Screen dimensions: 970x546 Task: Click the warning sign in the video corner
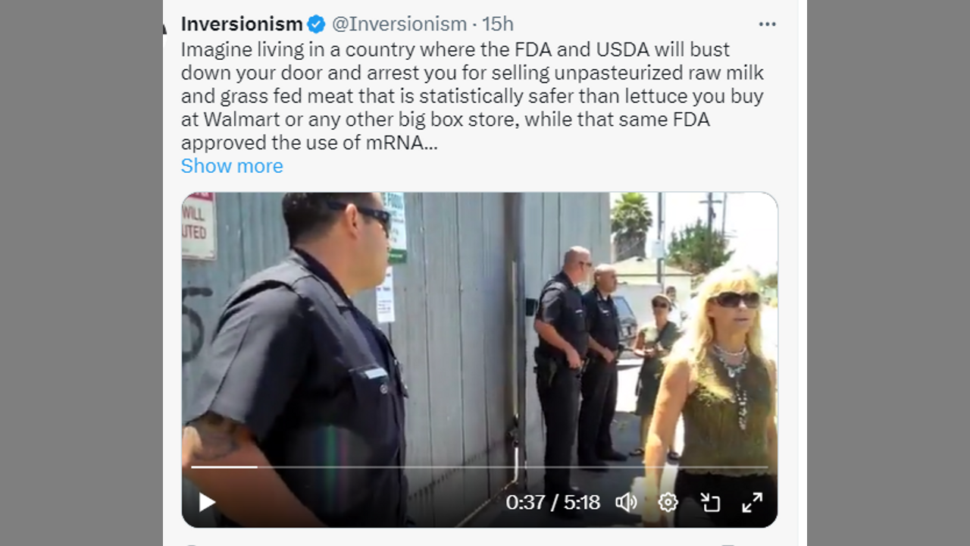[199, 225]
